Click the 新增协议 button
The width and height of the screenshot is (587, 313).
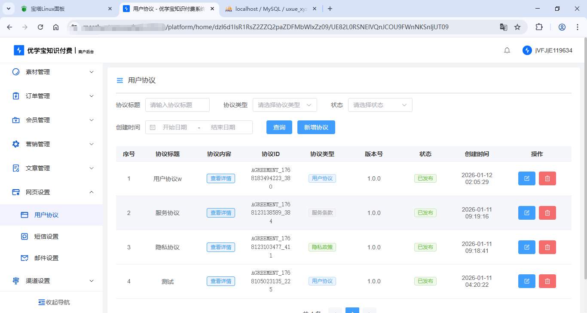tap(316, 127)
